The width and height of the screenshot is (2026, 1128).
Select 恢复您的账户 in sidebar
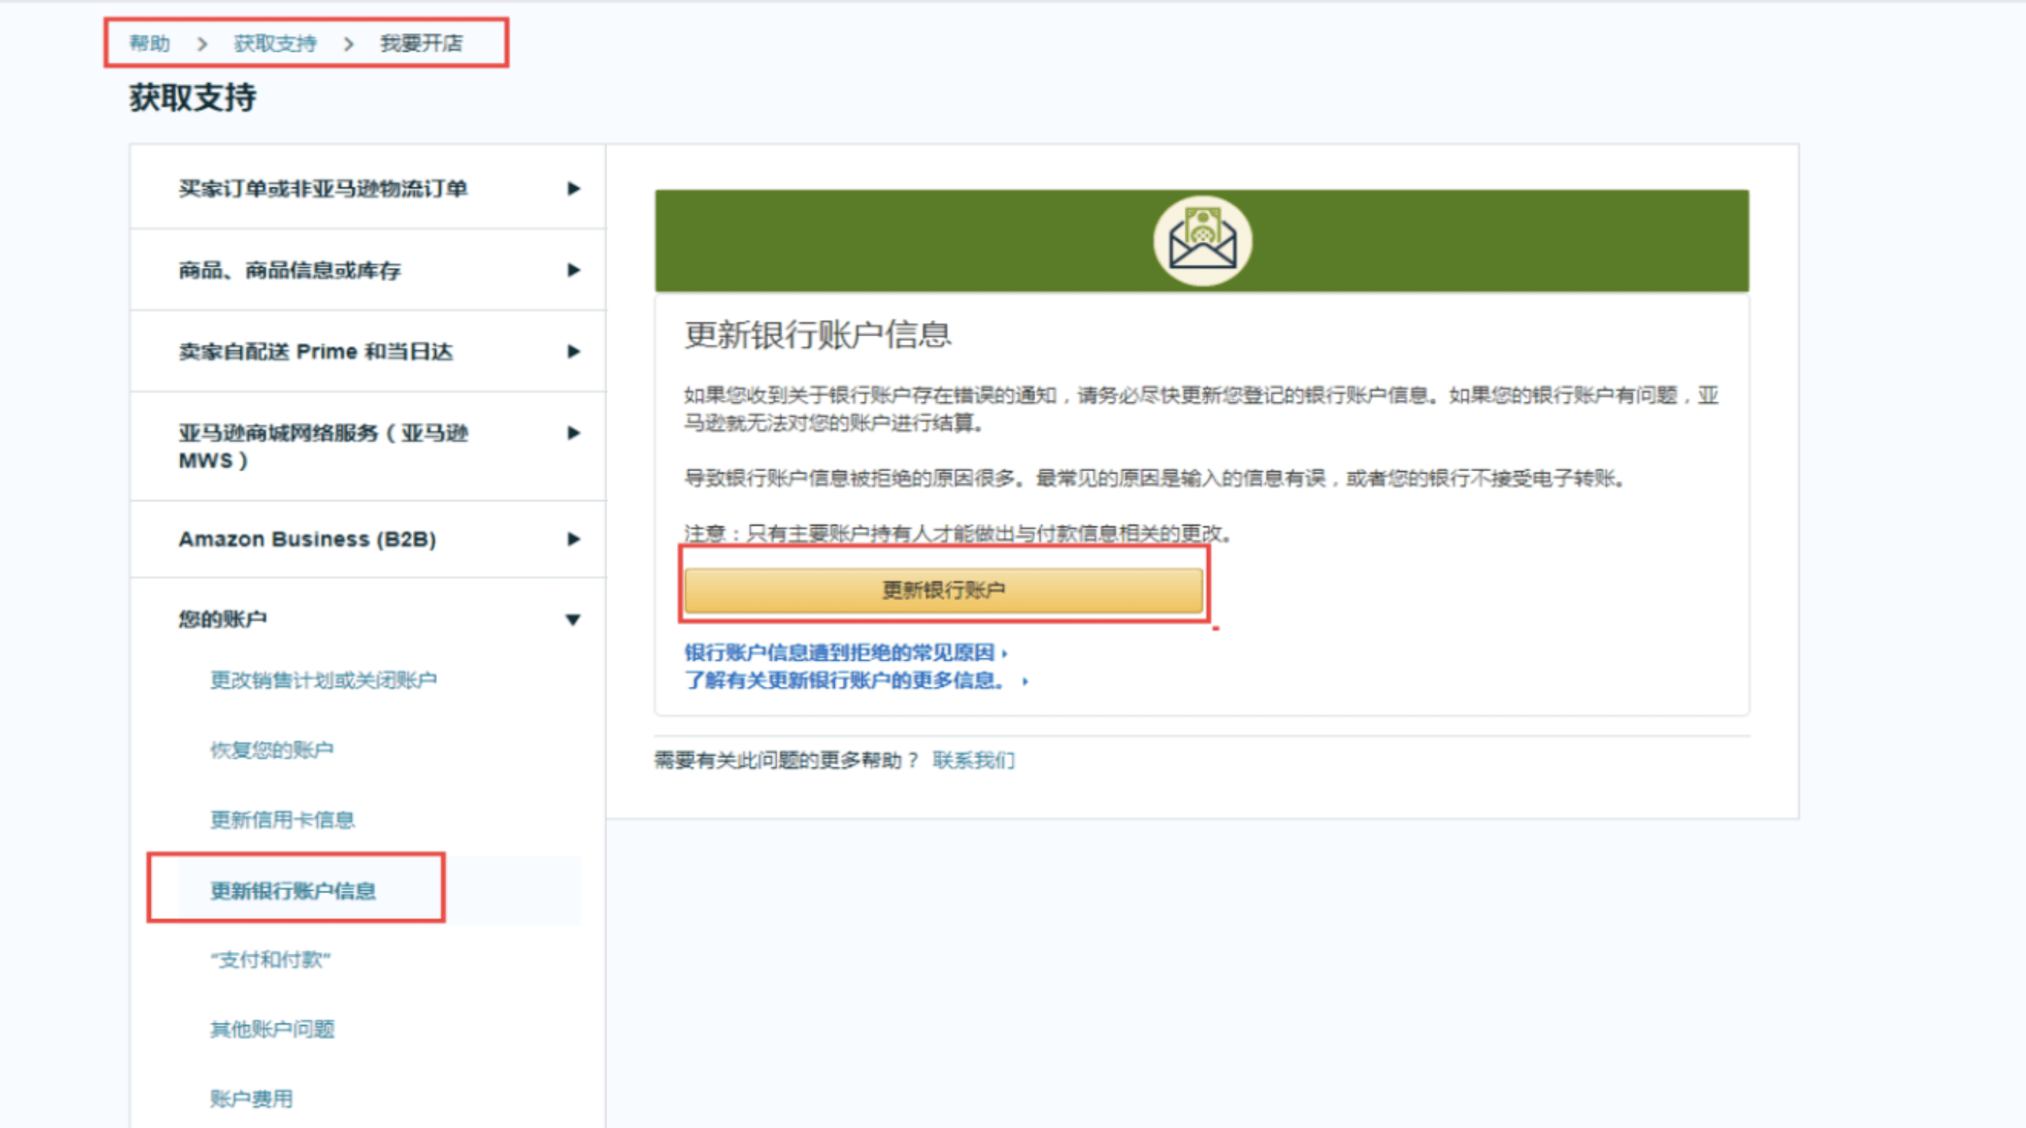(272, 749)
